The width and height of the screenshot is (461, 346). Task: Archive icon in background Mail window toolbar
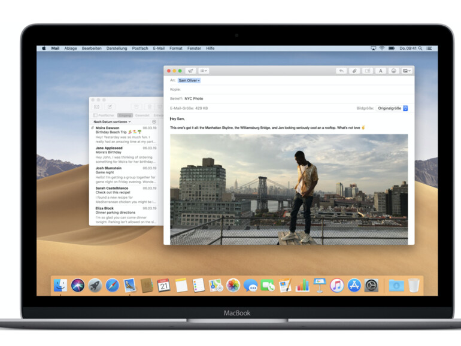(137, 107)
